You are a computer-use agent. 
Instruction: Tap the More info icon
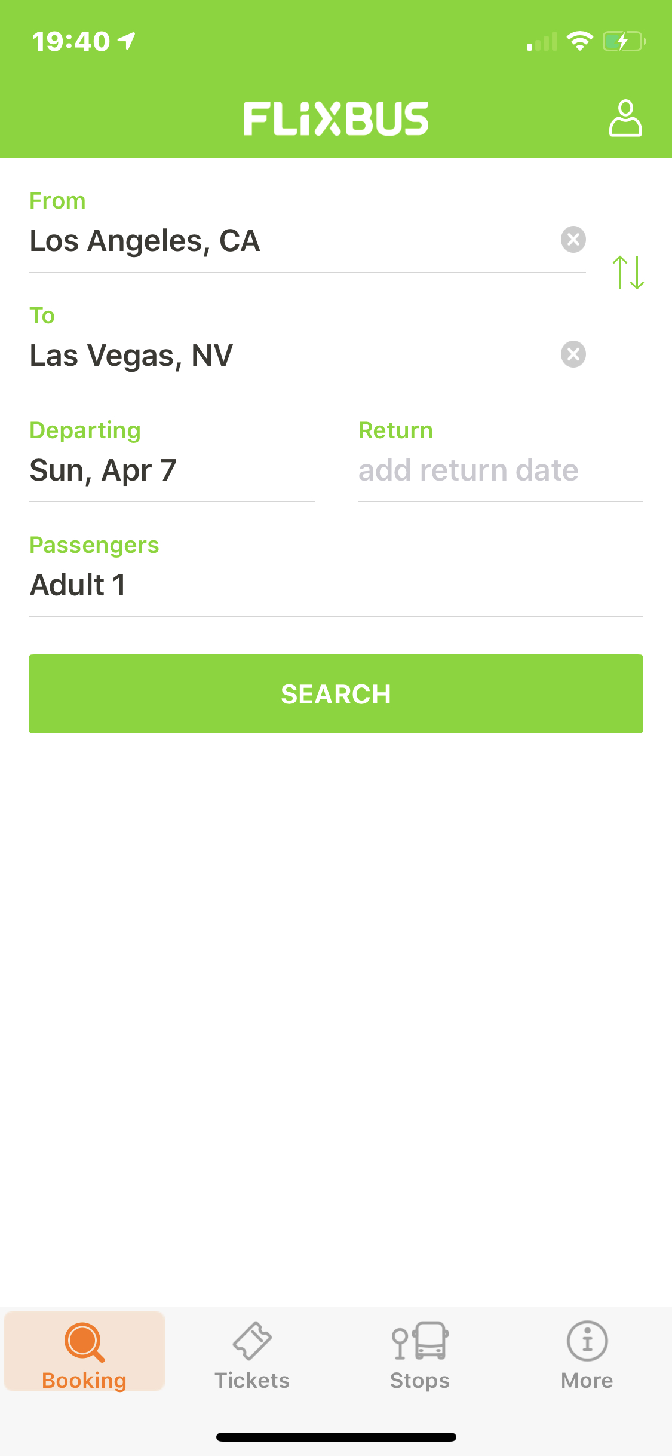587,1341
